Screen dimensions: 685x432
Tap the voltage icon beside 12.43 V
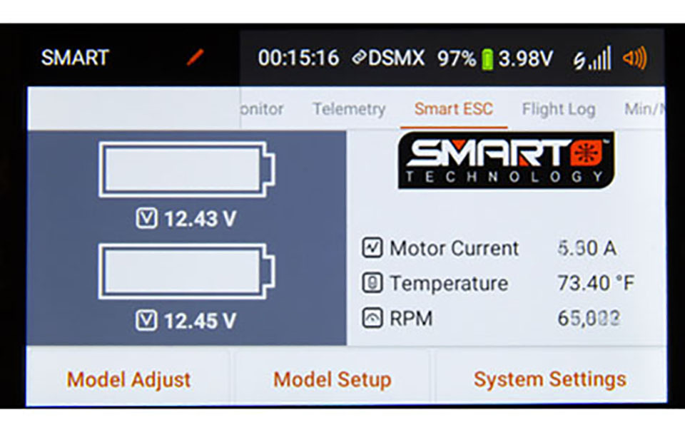(x=146, y=218)
